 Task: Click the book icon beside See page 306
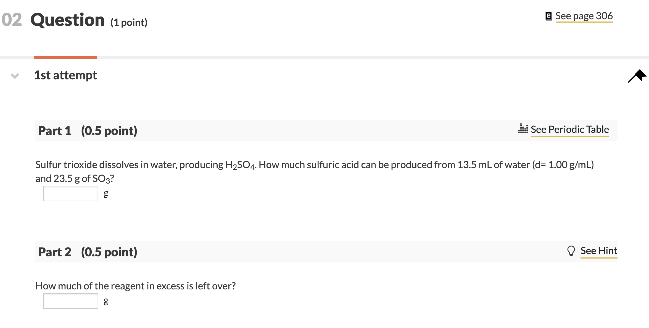pos(549,16)
